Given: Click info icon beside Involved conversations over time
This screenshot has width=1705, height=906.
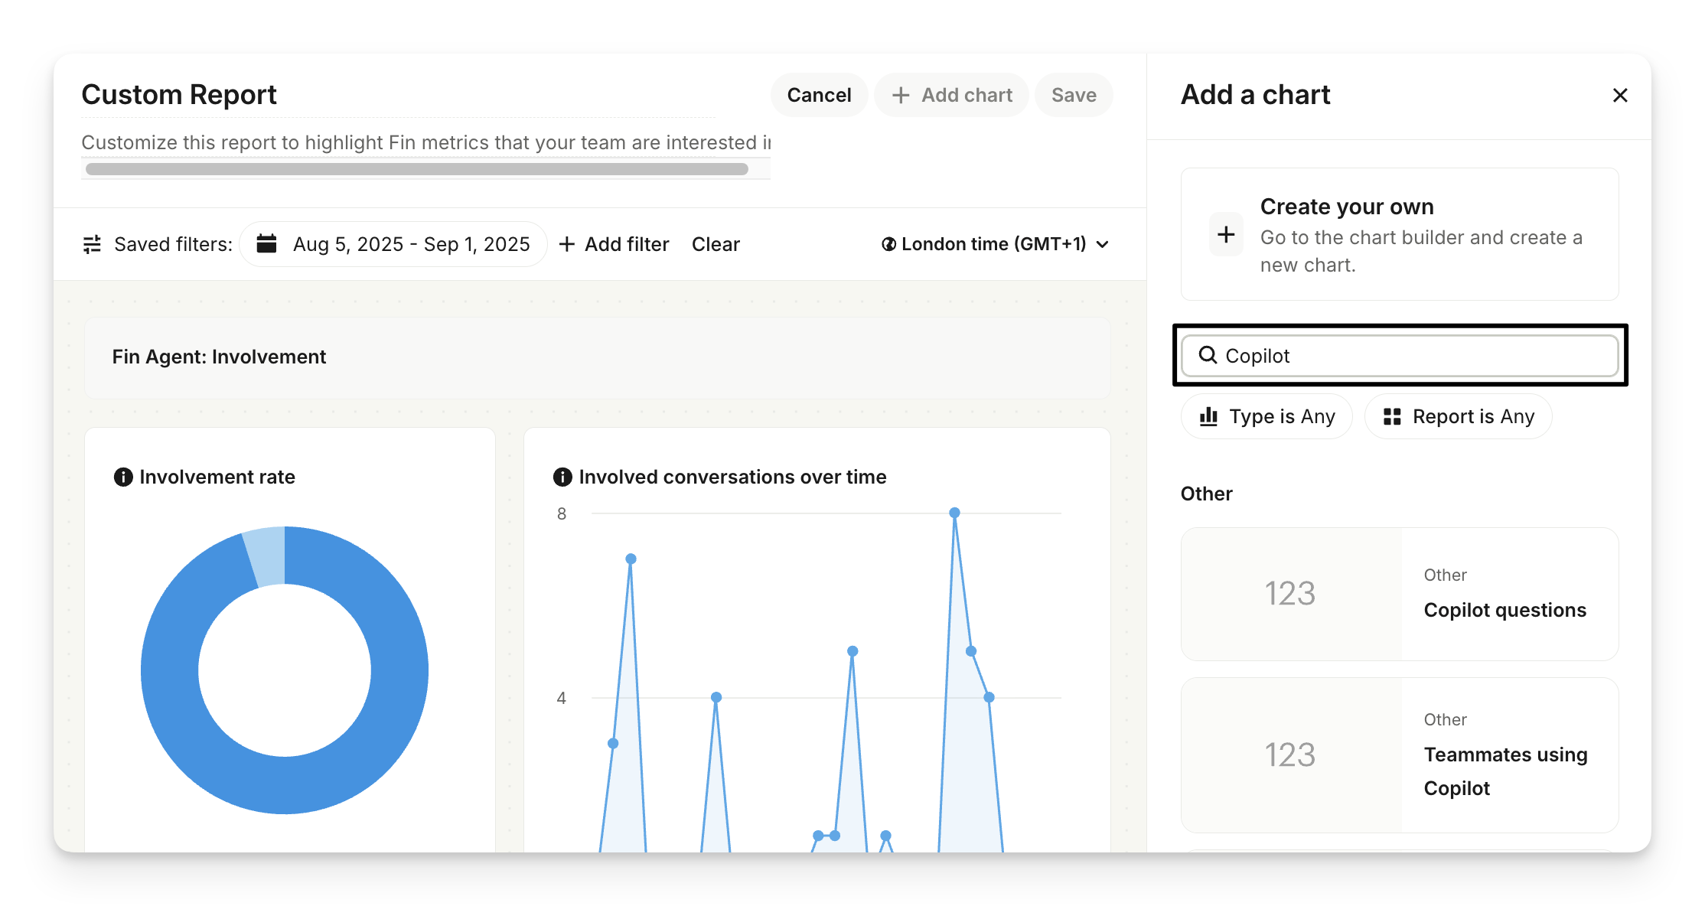Looking at the screenshot, I should click(x=562, y=477).
